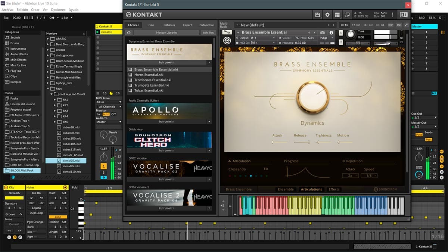Solo the Kontakt instrument with S

(341, 33)
